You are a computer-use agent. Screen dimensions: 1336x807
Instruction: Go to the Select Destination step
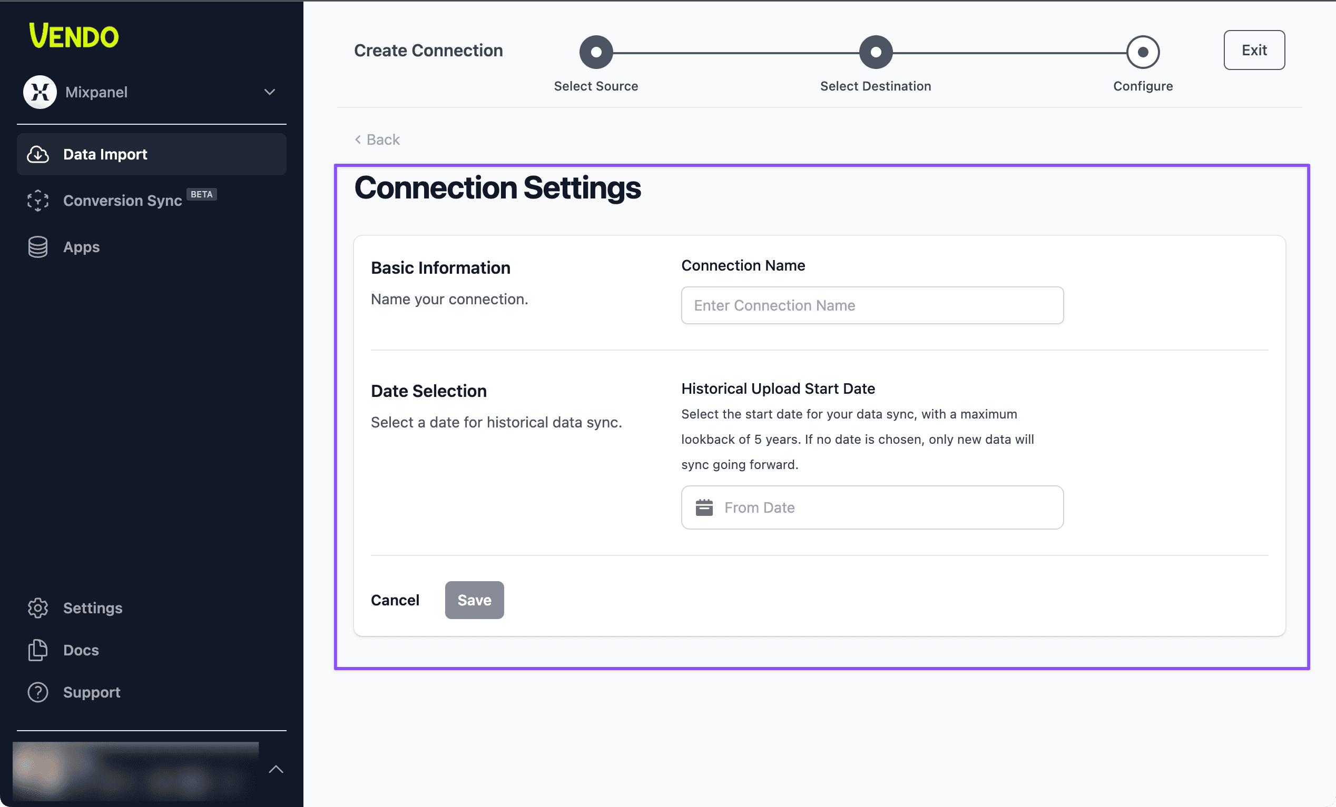pyautogui.click(x=876, y=52)
